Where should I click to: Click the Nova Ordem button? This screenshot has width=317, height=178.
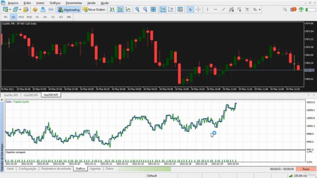(x=94, y=9)
